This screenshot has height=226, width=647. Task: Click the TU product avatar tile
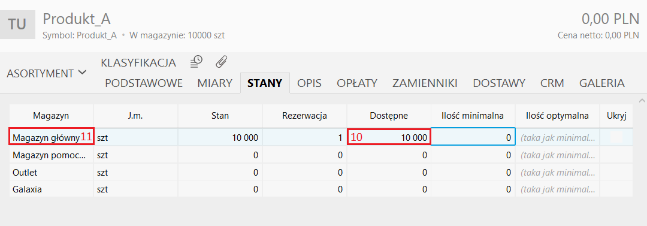pyautogui.click(x=17, y=25)
